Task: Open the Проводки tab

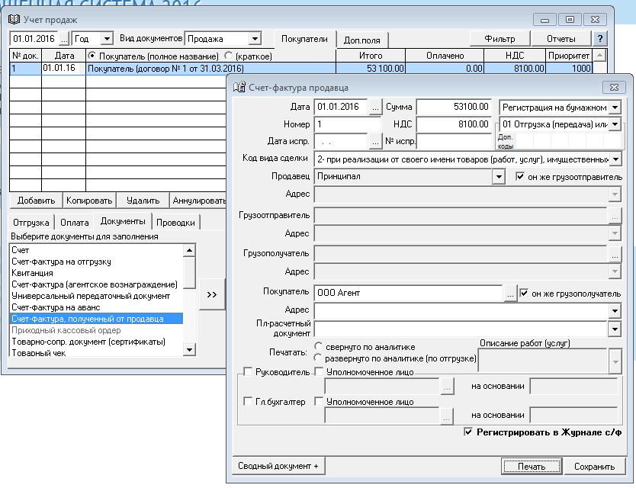Action: click(x=175, y=223)
